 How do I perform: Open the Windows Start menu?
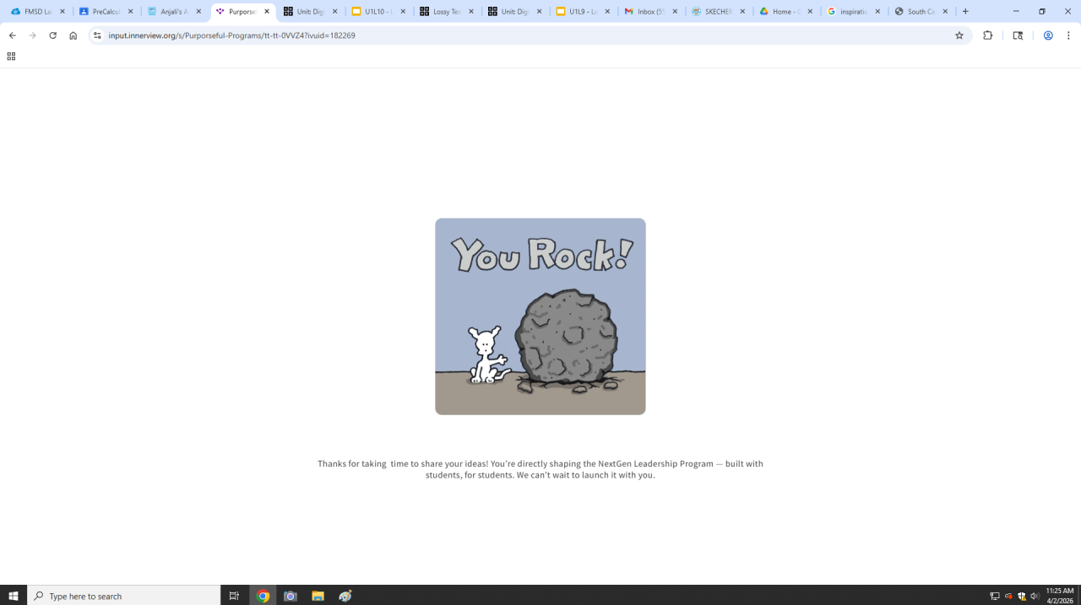14,596
